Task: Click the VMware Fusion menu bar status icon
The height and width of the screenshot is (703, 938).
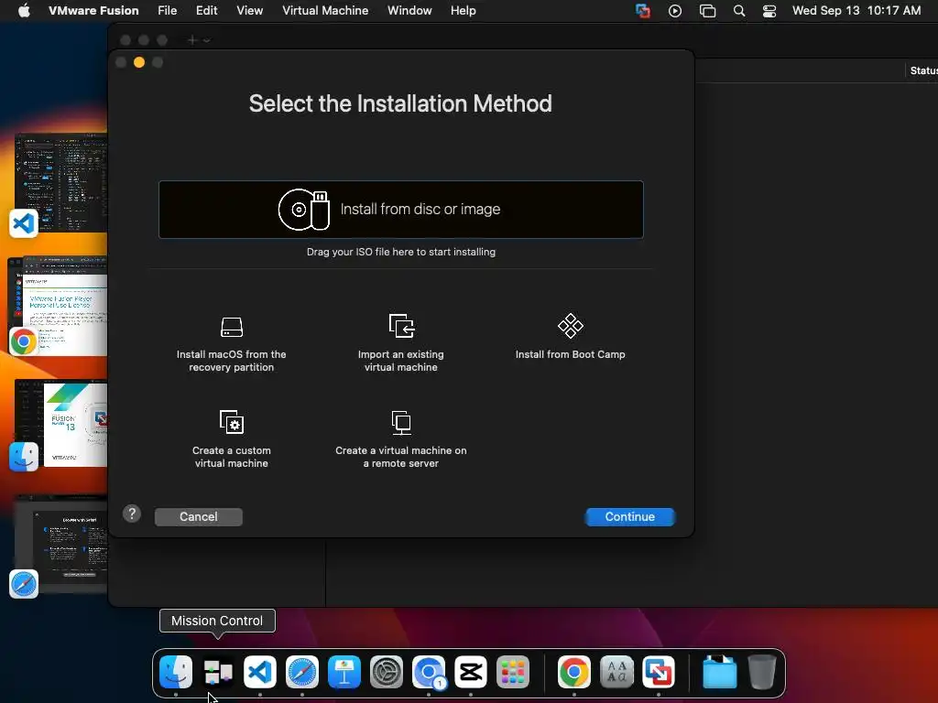Action: 643,11
